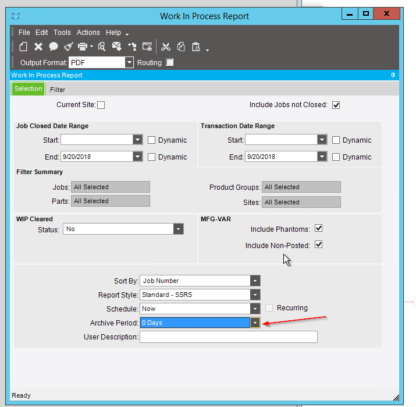Expand the Output Format dropdown
The width and height of the screenshot is (416, 407).
[129, 62]
